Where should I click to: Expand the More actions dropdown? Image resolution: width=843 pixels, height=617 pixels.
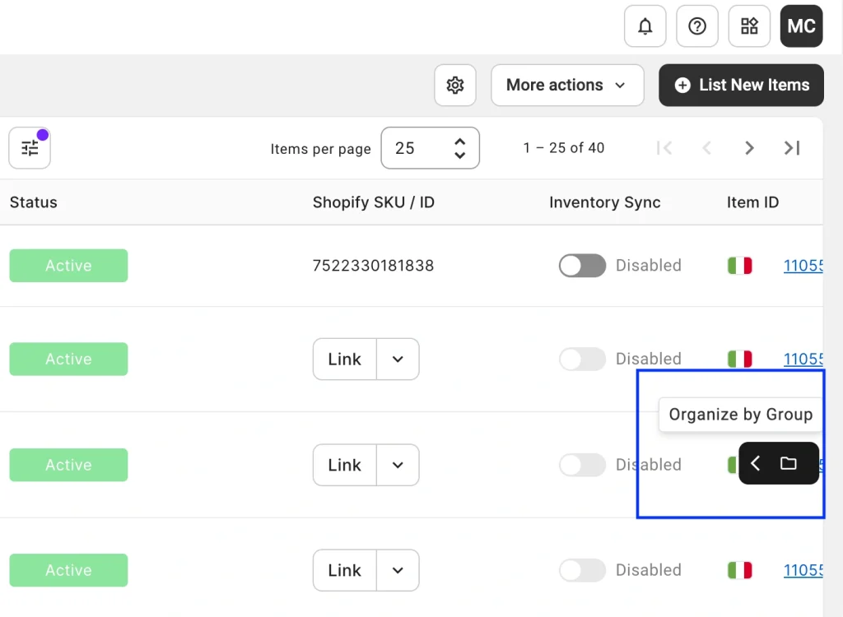click(567, 86)
